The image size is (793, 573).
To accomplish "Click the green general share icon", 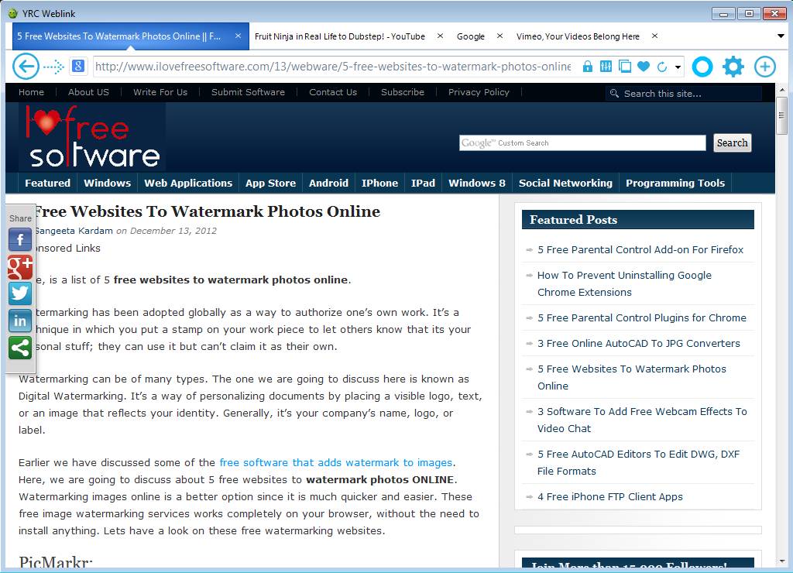I will 20,348.
